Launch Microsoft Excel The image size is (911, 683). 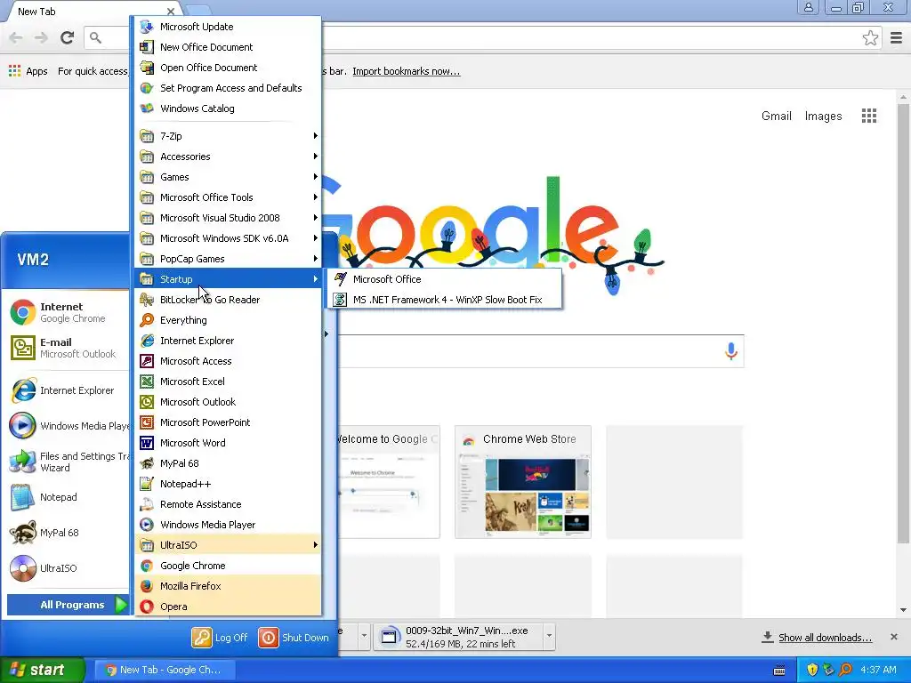(x=228, y=382)
